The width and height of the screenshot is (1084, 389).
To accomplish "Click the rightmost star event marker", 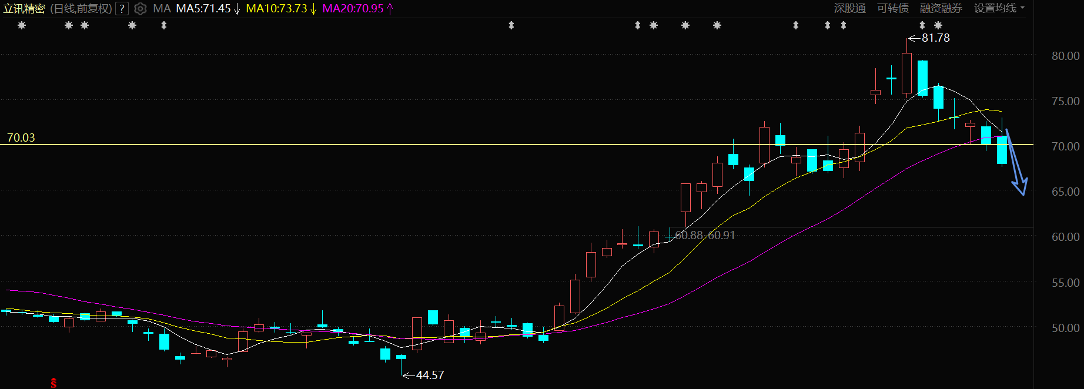I will click(938, 25).
